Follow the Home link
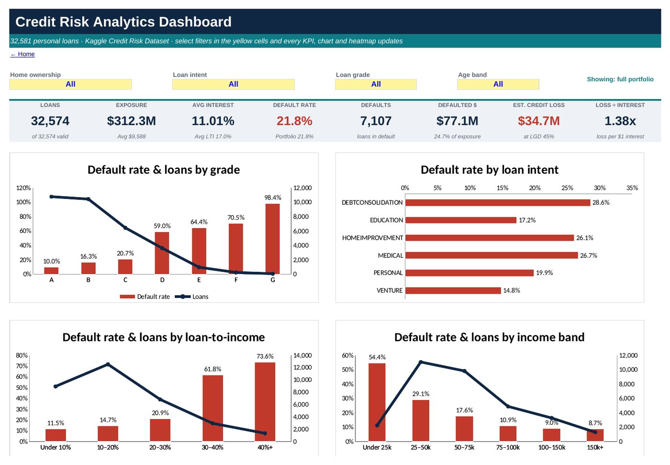The height and width of the screenshot is (465, 670). pyautogui.click(x=22, y=54)
